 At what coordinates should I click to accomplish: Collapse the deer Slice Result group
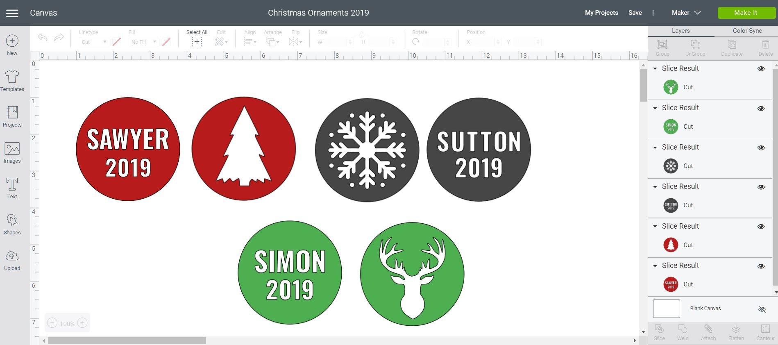point(655,68)
